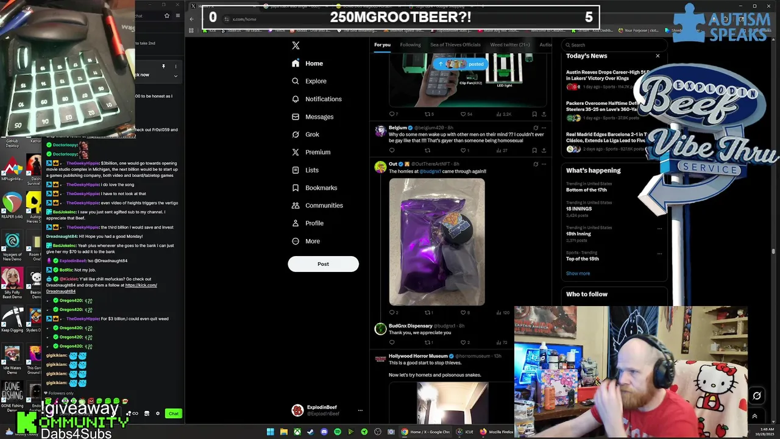Open Premium in the X sidebar
Viewport: 780px width, 439px height.
tap(311, 152)
